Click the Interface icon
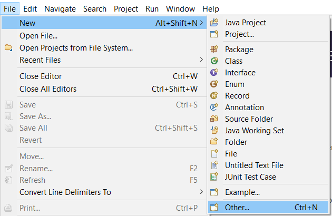The width and height of the screenshot is (332, 216). click(214, 73)
